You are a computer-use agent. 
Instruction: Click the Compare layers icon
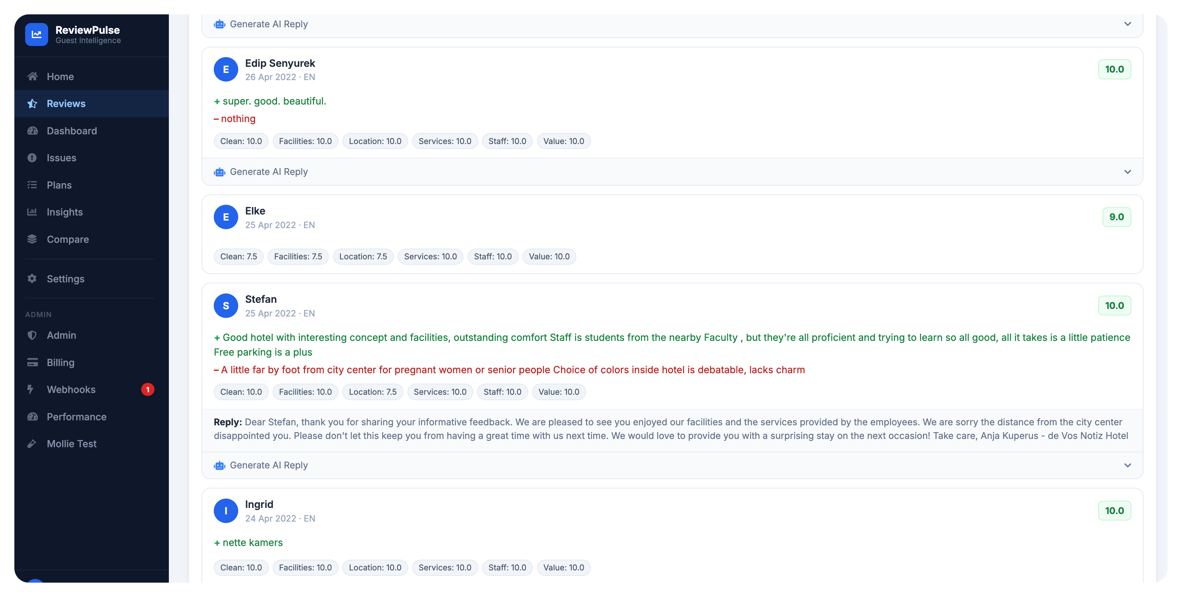pyautogui.click(x=32, y=239)
